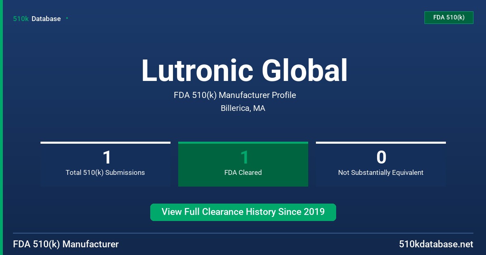Open the Not Substantially Equivalent card

point(381,164)
